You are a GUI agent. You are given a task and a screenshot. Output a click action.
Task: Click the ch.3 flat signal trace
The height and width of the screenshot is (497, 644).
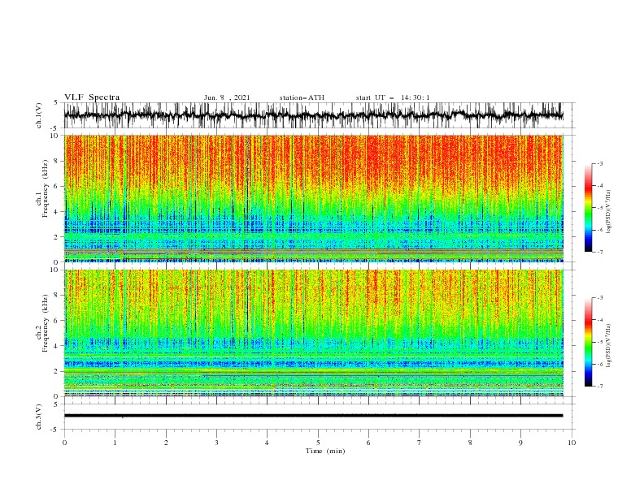pos(313,416)
